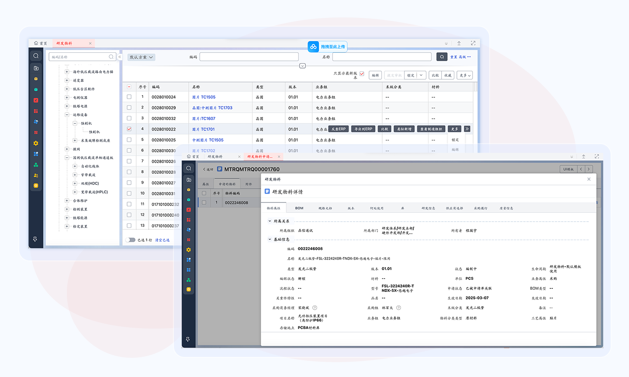
Task: Switch to the 规格文档 tab
Action: tap(325, 208)
